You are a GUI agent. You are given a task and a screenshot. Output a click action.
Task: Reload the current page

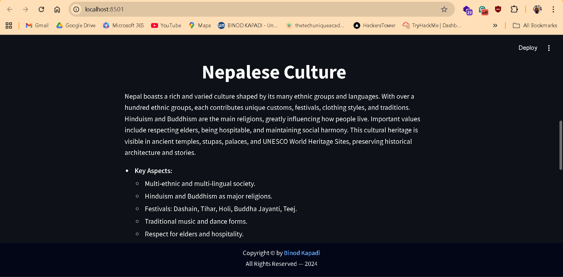pyautogui.click(x=41, y=9)
